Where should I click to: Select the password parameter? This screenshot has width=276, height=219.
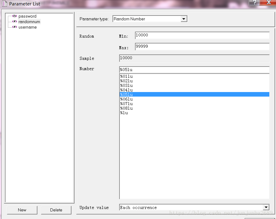pyautogui.click(x=27, y=16)
